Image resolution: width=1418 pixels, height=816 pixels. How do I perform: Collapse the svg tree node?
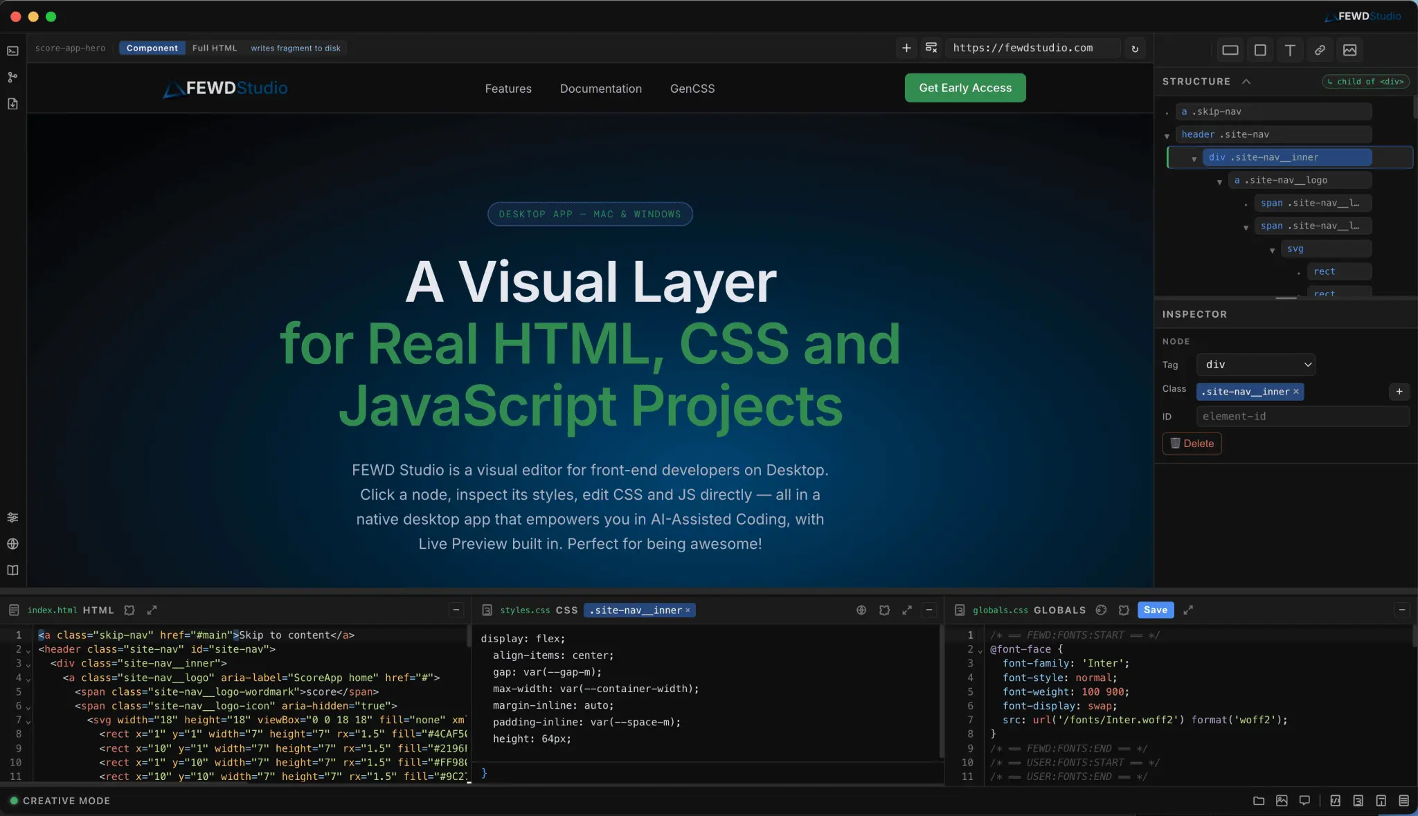[1273, 250]
